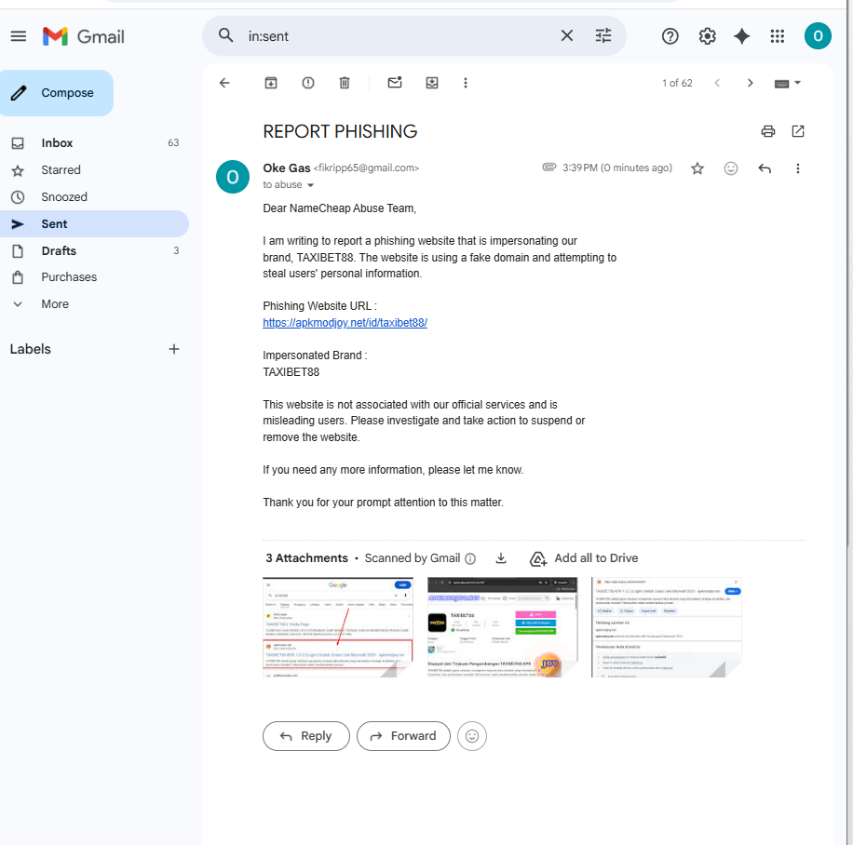This screenshot has height=845, width=853.
Task: Click the sender name Oke Gas
Action: click(287, 168)
